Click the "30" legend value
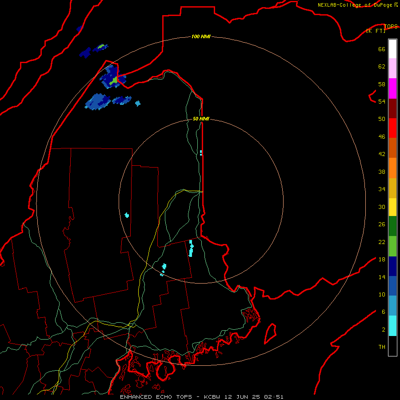This screenshot has width=400, height=400. (382, 207)
